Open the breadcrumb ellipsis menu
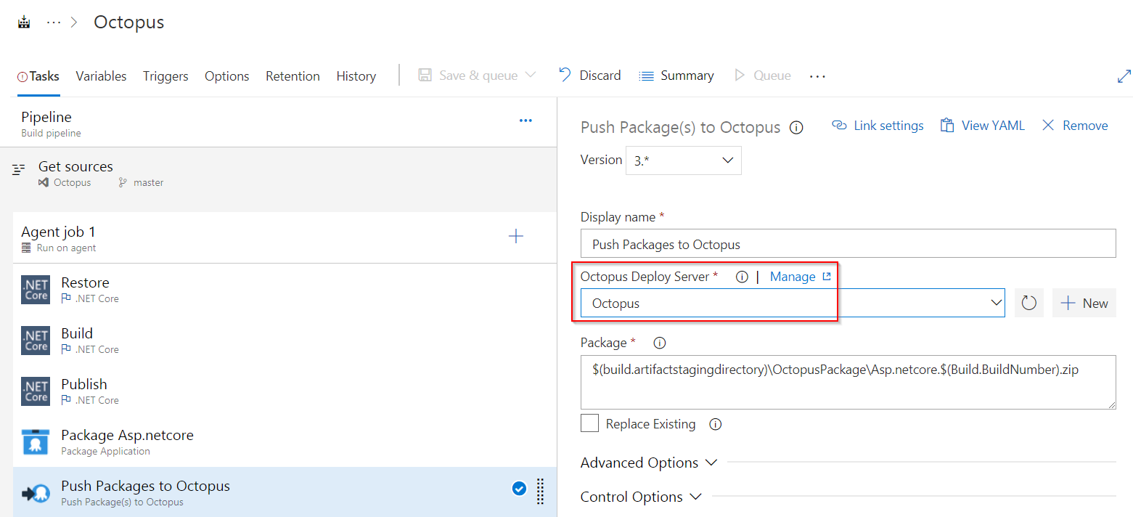Screen dimensions: 1133x517 [x=54, y=23]
